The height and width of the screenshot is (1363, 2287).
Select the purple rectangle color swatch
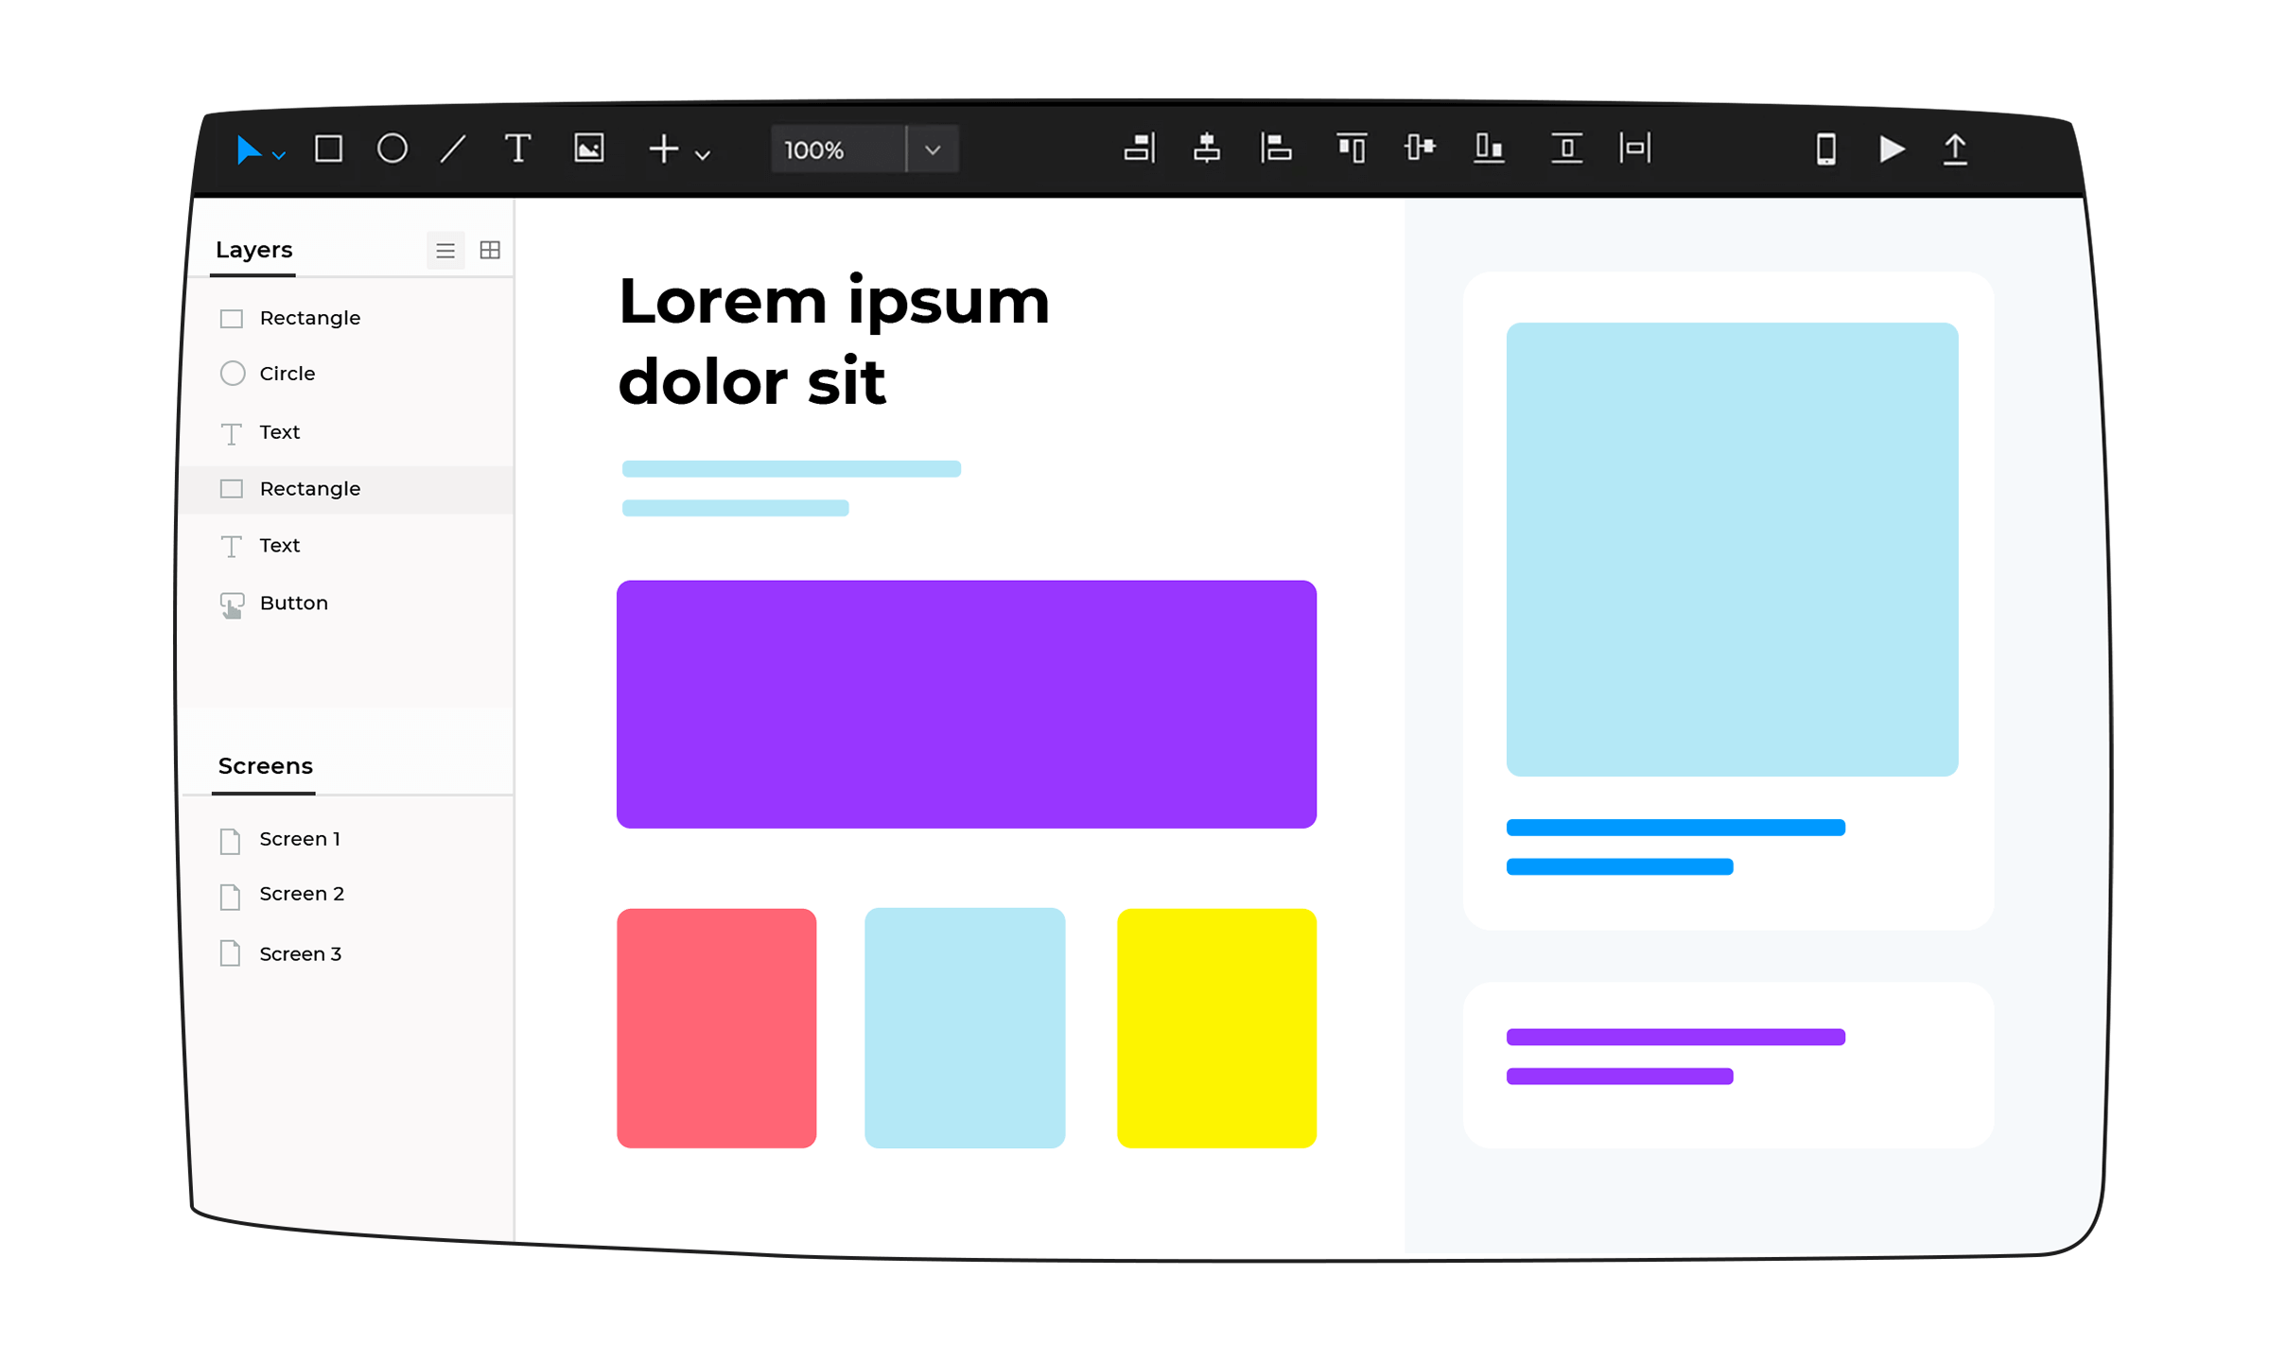[x=967, y=701]
